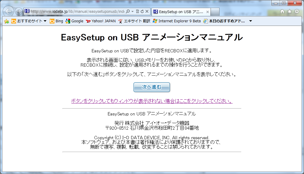This screenshot has width=304, height=174.
Task: Open the Home page icon
Action: coord(282,12)
